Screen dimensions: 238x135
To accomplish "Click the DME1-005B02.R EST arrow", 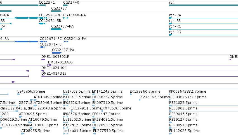I will click(43, 60).
